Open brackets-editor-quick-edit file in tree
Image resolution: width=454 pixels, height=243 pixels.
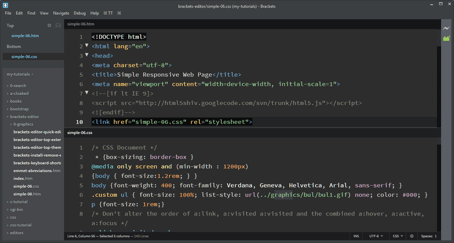37,132
